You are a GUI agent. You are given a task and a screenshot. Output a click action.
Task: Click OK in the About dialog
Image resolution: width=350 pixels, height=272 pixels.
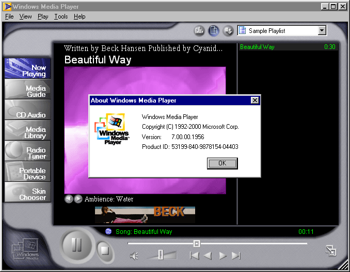222,163
